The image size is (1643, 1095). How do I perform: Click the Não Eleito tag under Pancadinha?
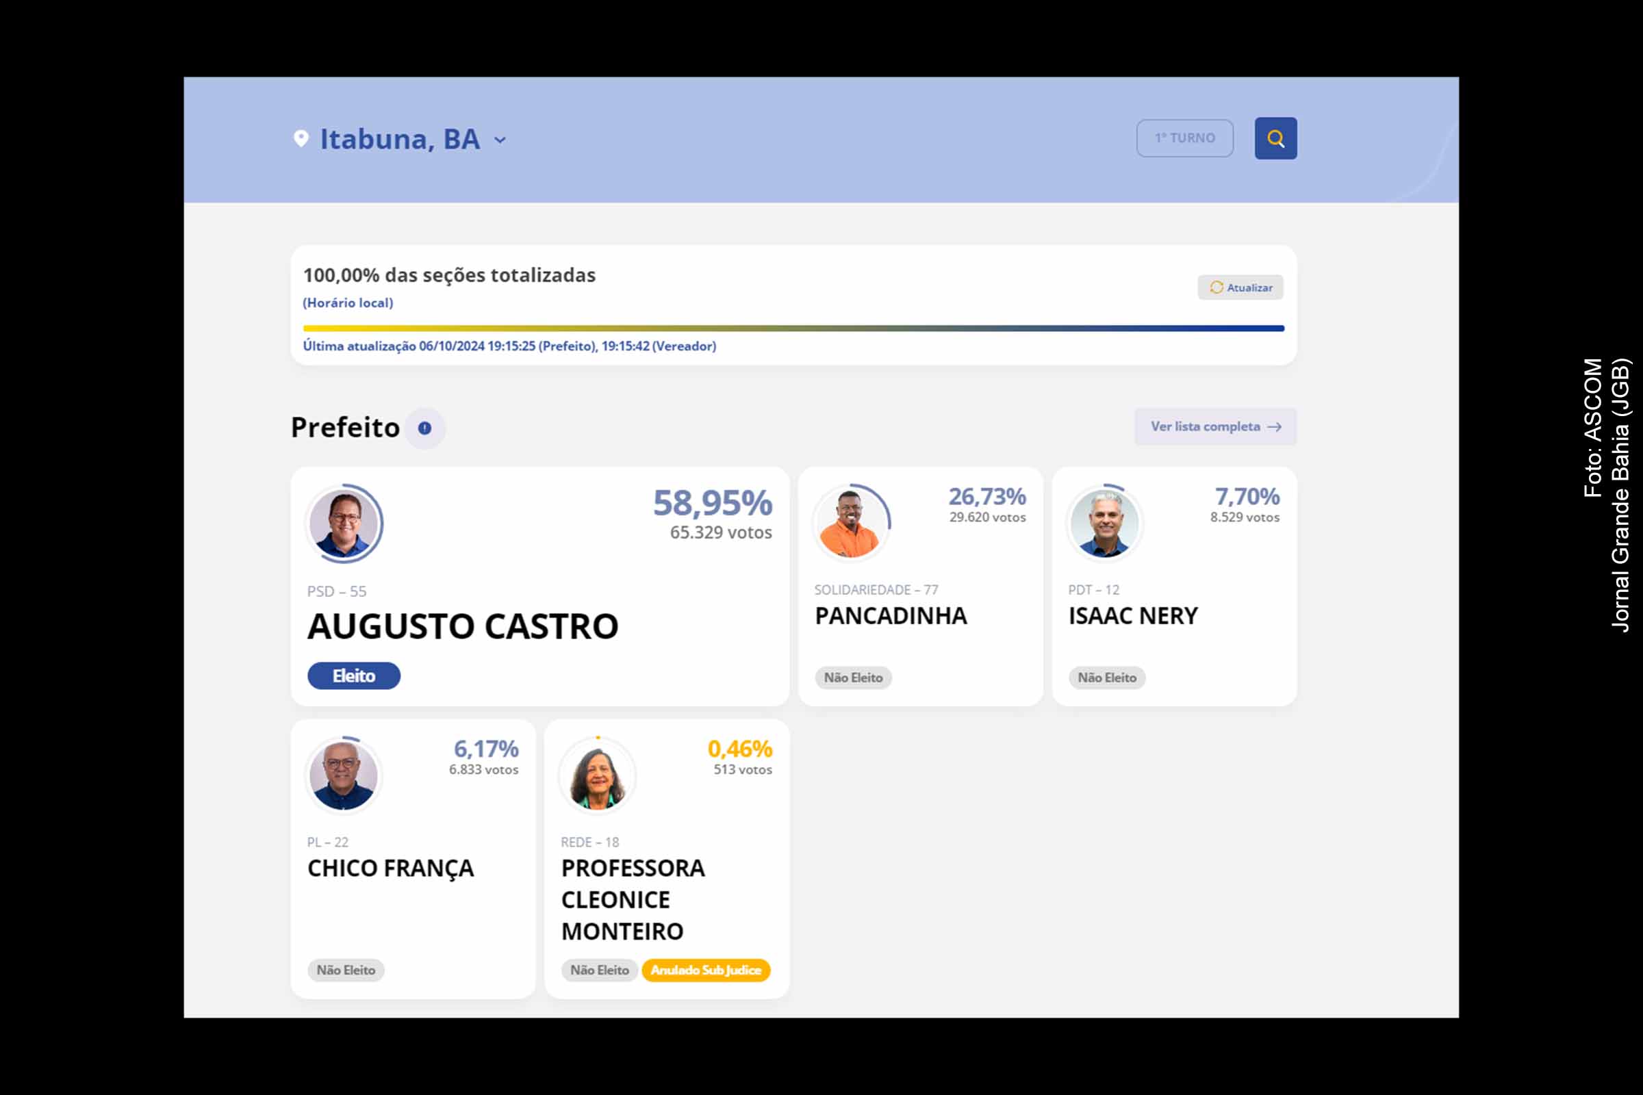(x=852, y=678)
